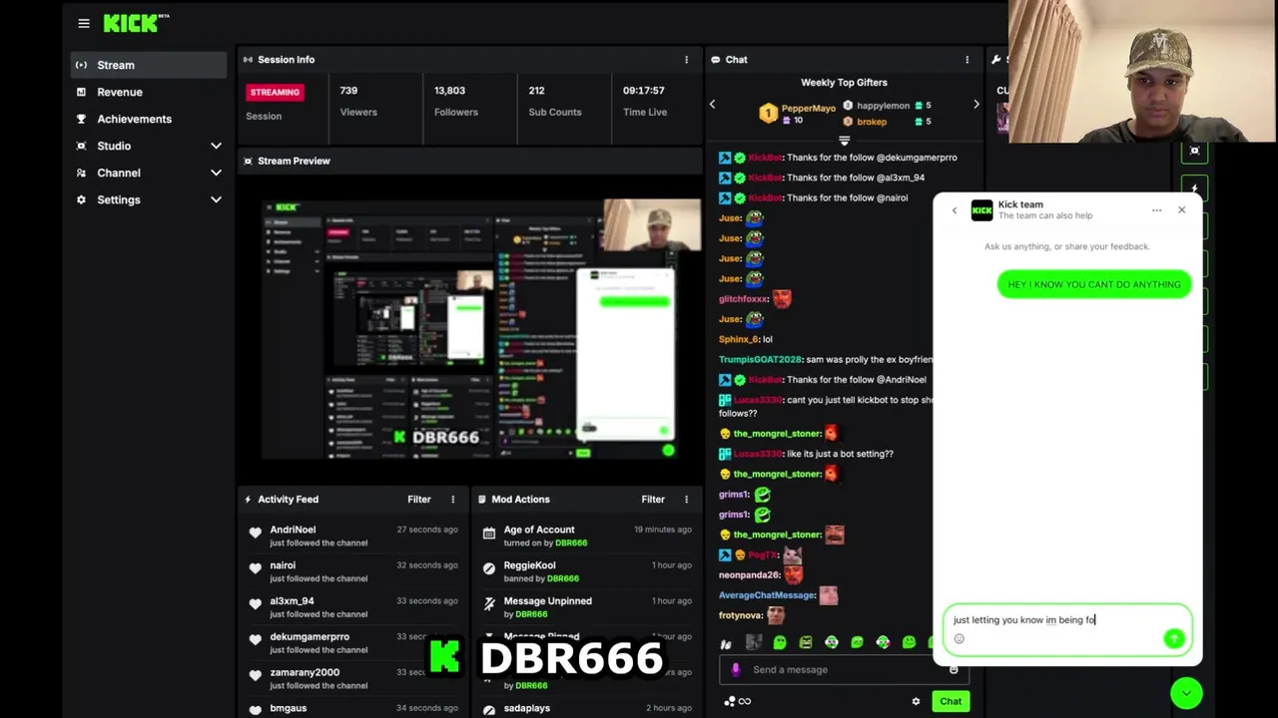Open the support window three-dot menu
Screen dimensions: 1278x718
point(1156,210)
